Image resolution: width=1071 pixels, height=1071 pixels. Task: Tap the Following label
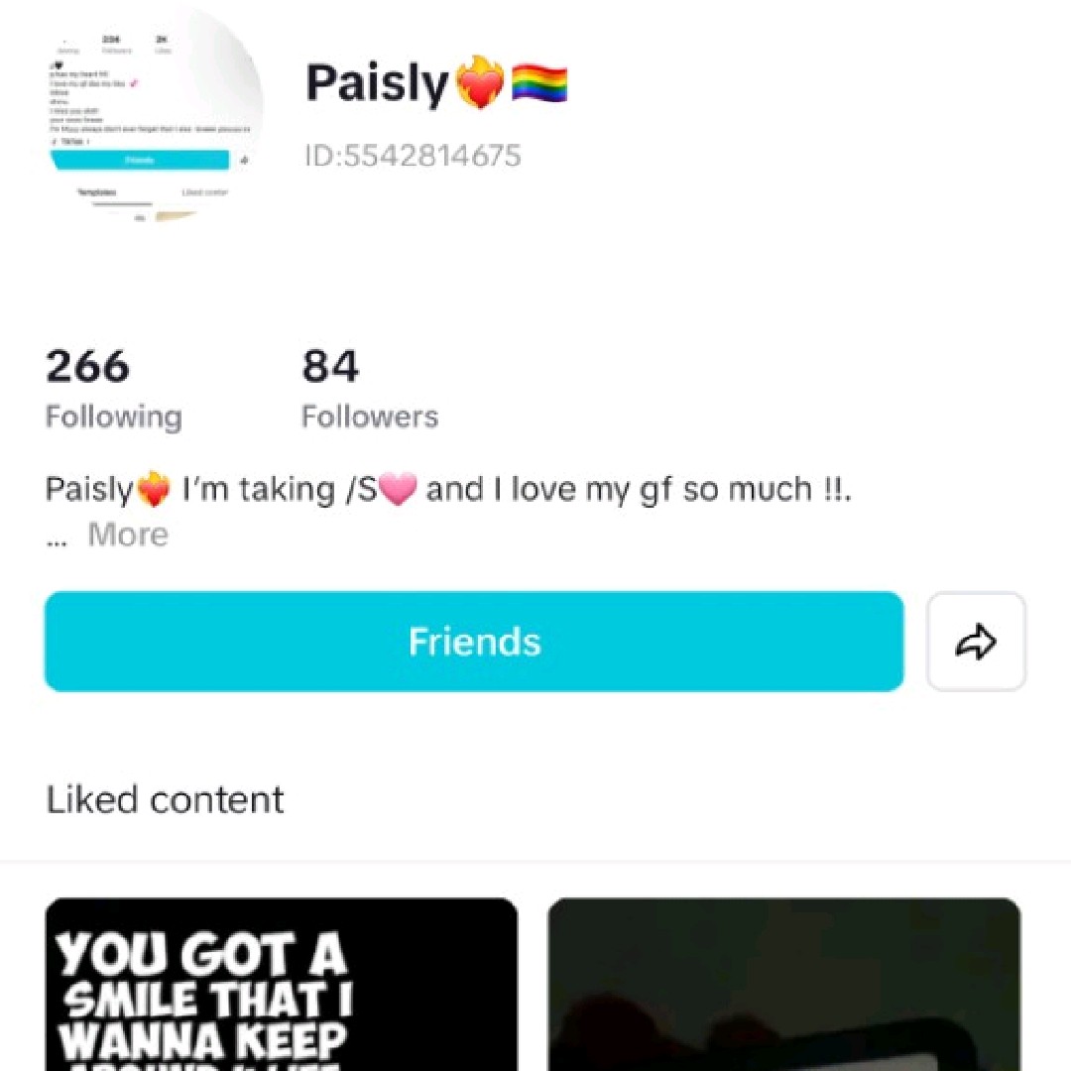click(113, 416)
